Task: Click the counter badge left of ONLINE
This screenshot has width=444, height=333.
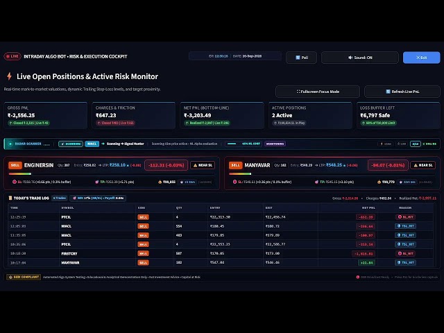Action: (416, 144)
